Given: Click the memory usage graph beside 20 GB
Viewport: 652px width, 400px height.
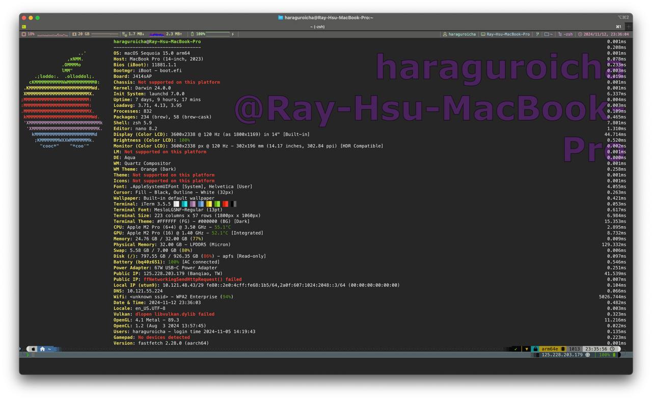Looking at the screenshot, I should 105,34.
